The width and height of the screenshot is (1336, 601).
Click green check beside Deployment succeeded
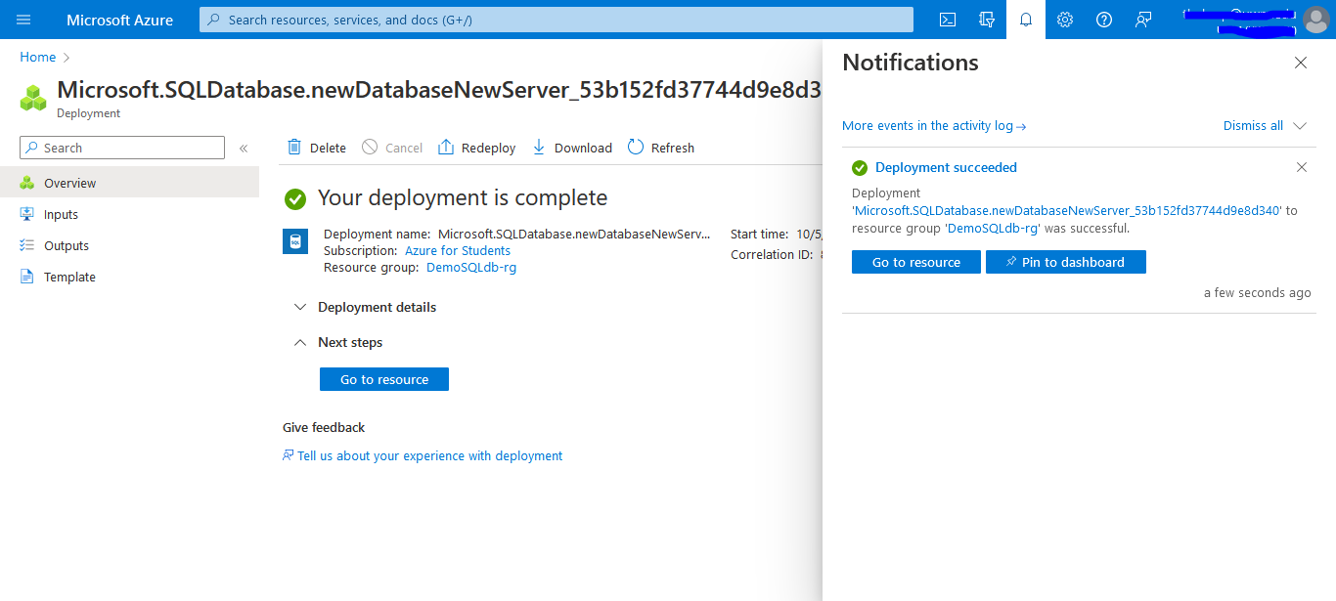click(860, 167)
